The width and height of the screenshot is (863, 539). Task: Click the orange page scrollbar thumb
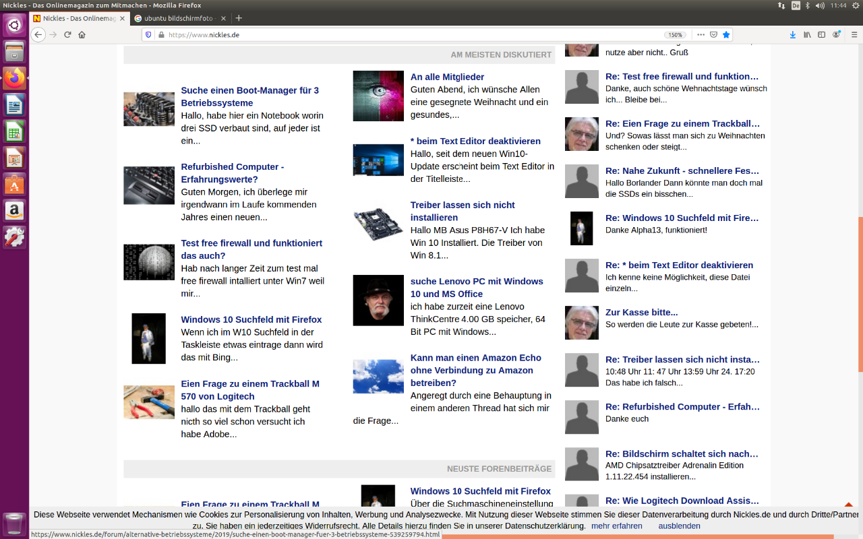tap(860, 294)
